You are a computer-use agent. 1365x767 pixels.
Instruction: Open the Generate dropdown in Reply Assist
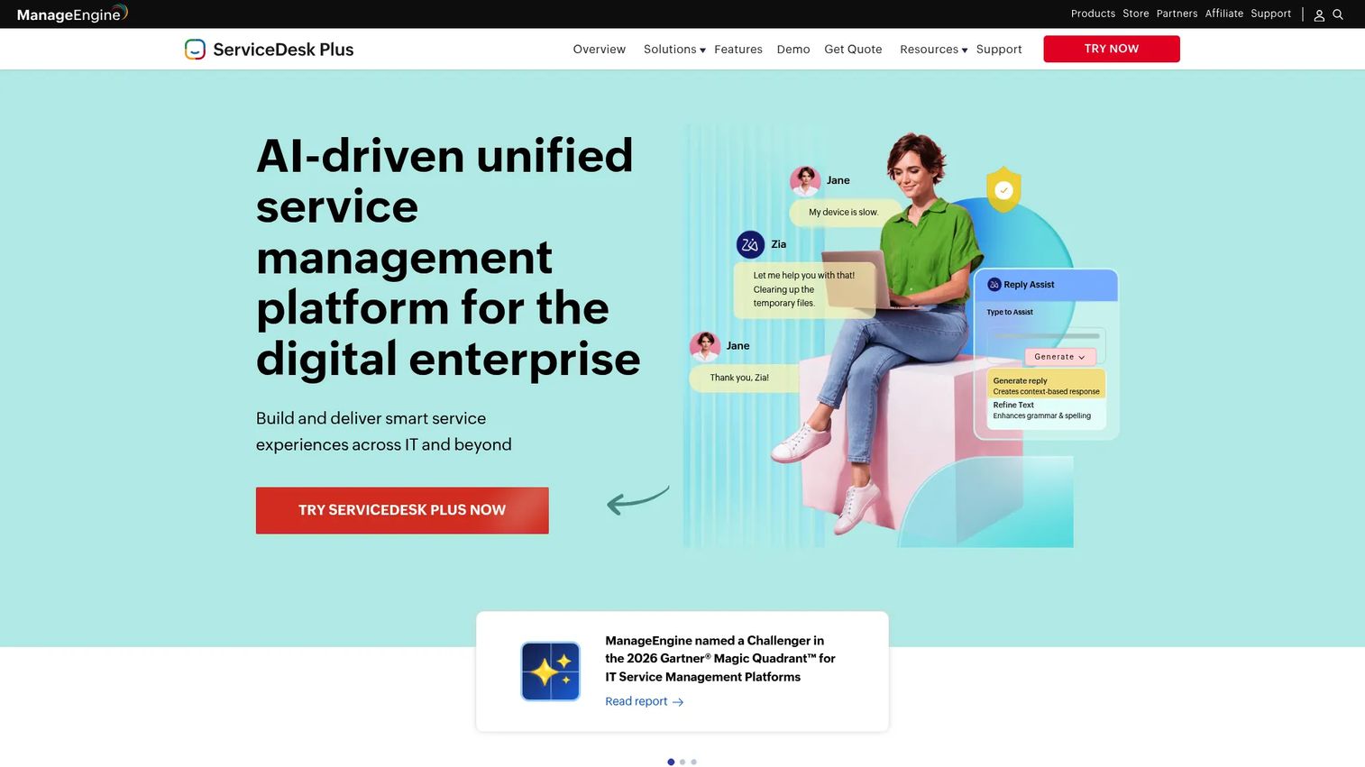click(1060, 357)
